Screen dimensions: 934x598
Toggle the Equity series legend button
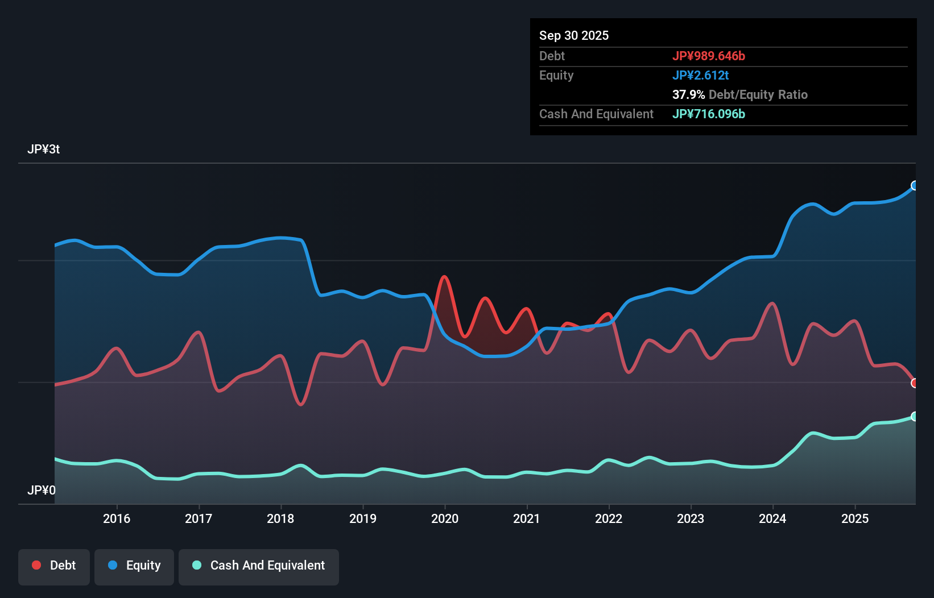(134, 567)
